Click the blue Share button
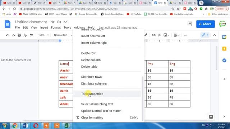The height and width of the screenshot is (129, 230). tap(206, 24)
